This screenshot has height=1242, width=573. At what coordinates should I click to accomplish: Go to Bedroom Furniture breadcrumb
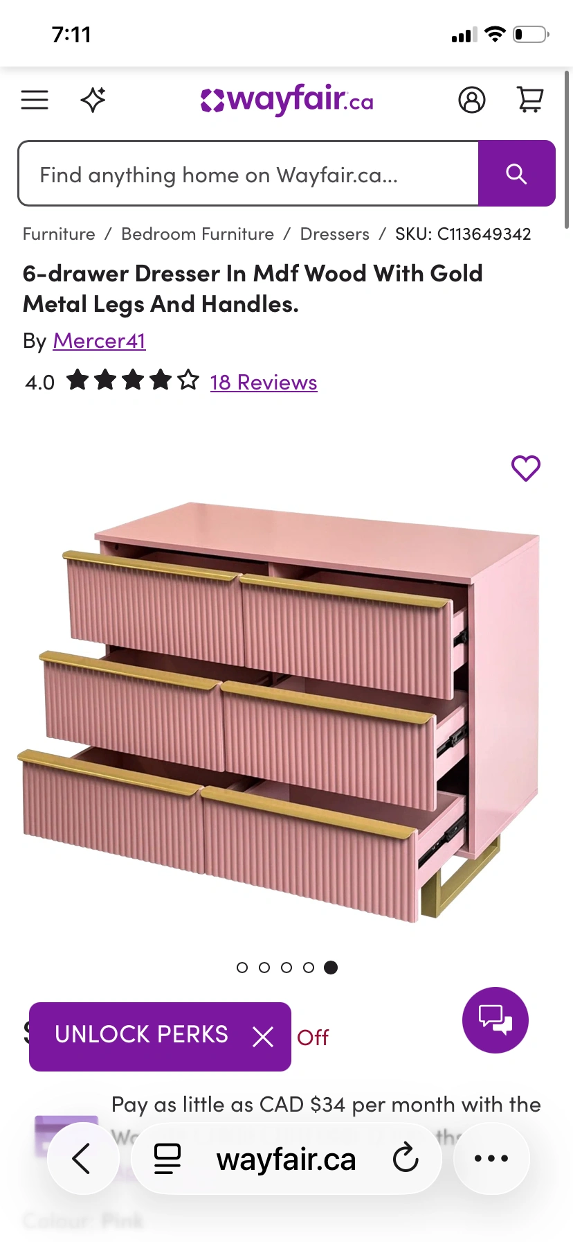198,234
